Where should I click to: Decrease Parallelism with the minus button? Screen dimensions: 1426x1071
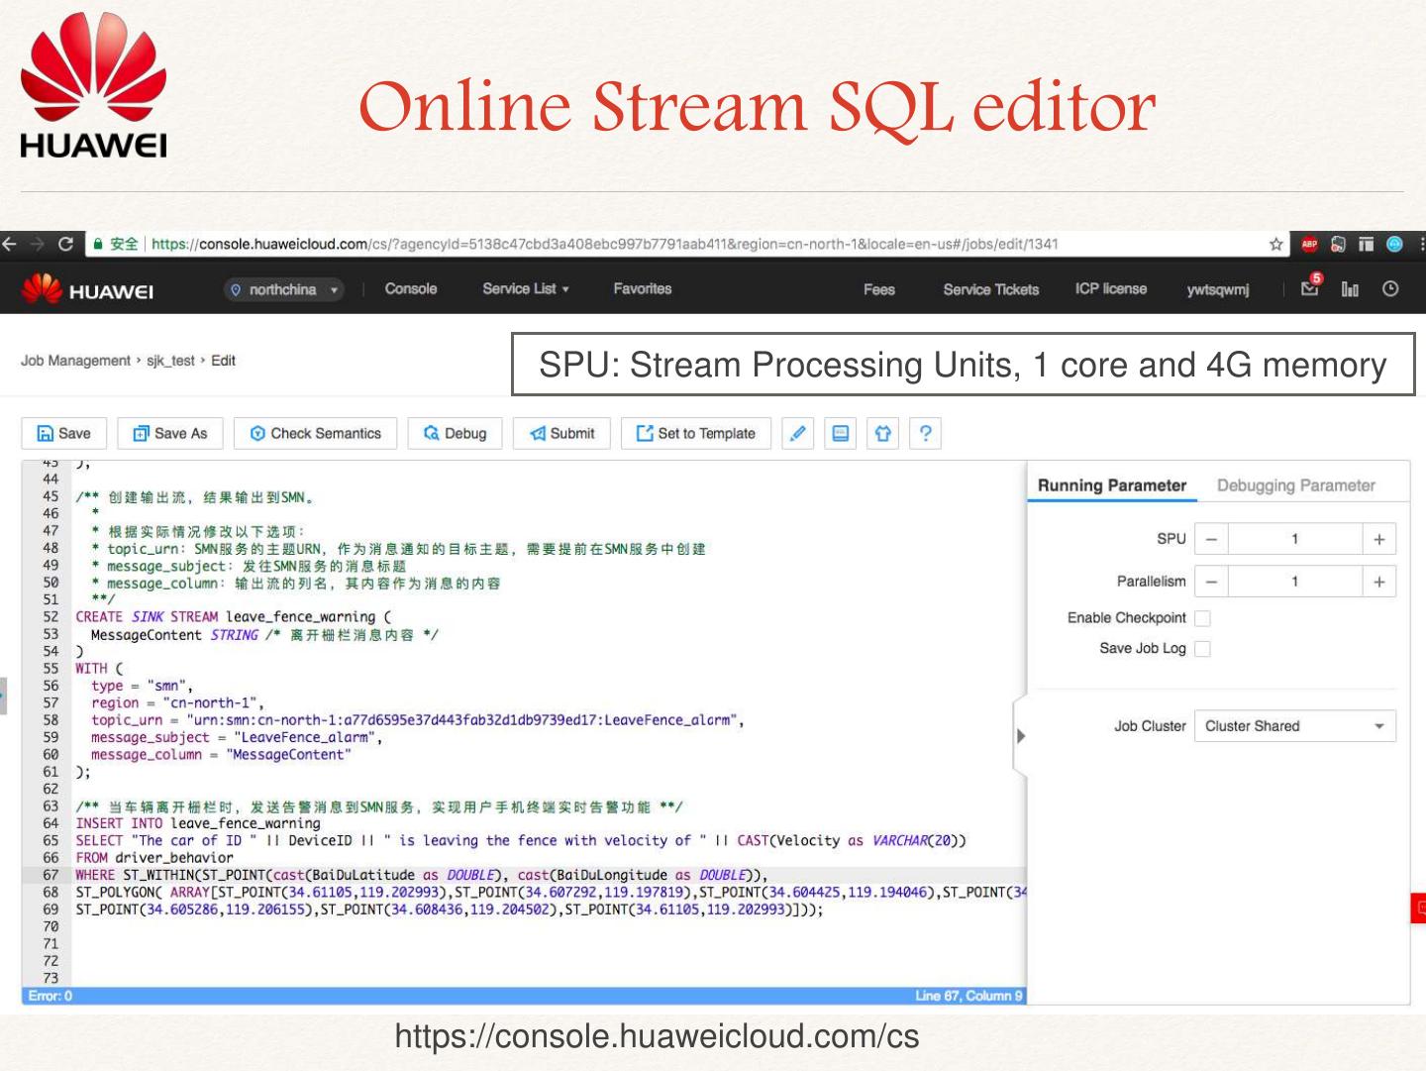(x=1211, y=582)
